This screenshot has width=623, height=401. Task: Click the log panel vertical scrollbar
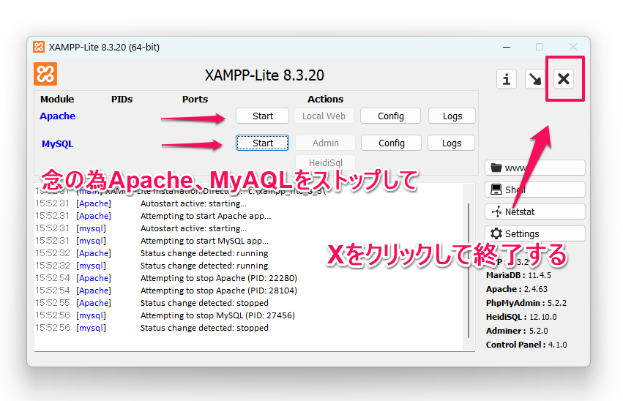click(469, 270)
